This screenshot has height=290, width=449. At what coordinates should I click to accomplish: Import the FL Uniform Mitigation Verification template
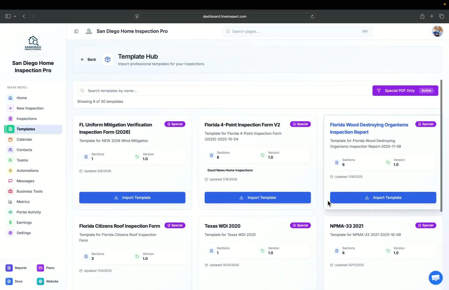pos(132,198)
